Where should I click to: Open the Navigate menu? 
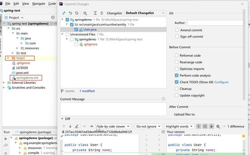click(x=38, y=3)
